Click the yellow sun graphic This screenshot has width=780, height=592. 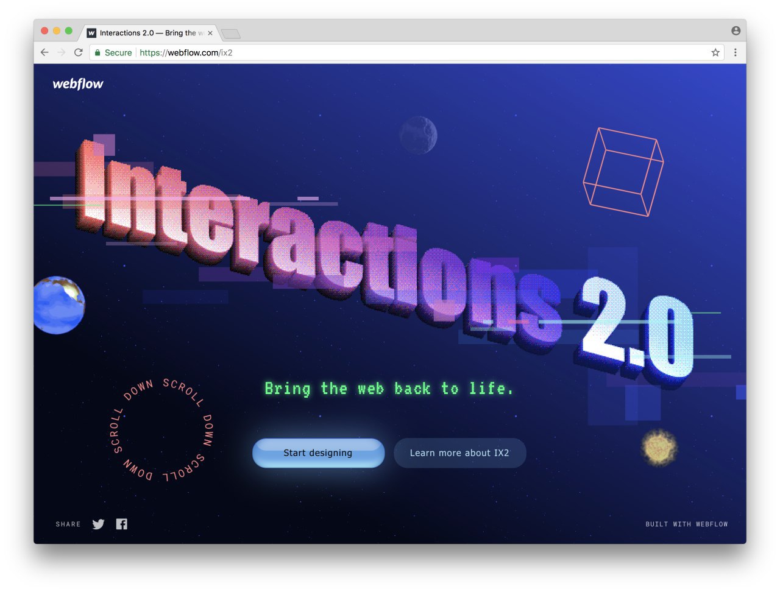pos(659,448)
